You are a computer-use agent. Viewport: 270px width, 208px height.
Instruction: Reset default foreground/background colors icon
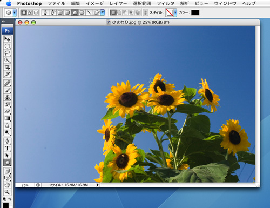coord(4,199)
